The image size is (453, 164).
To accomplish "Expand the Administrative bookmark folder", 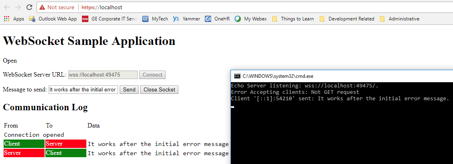I will pos(399,19).
